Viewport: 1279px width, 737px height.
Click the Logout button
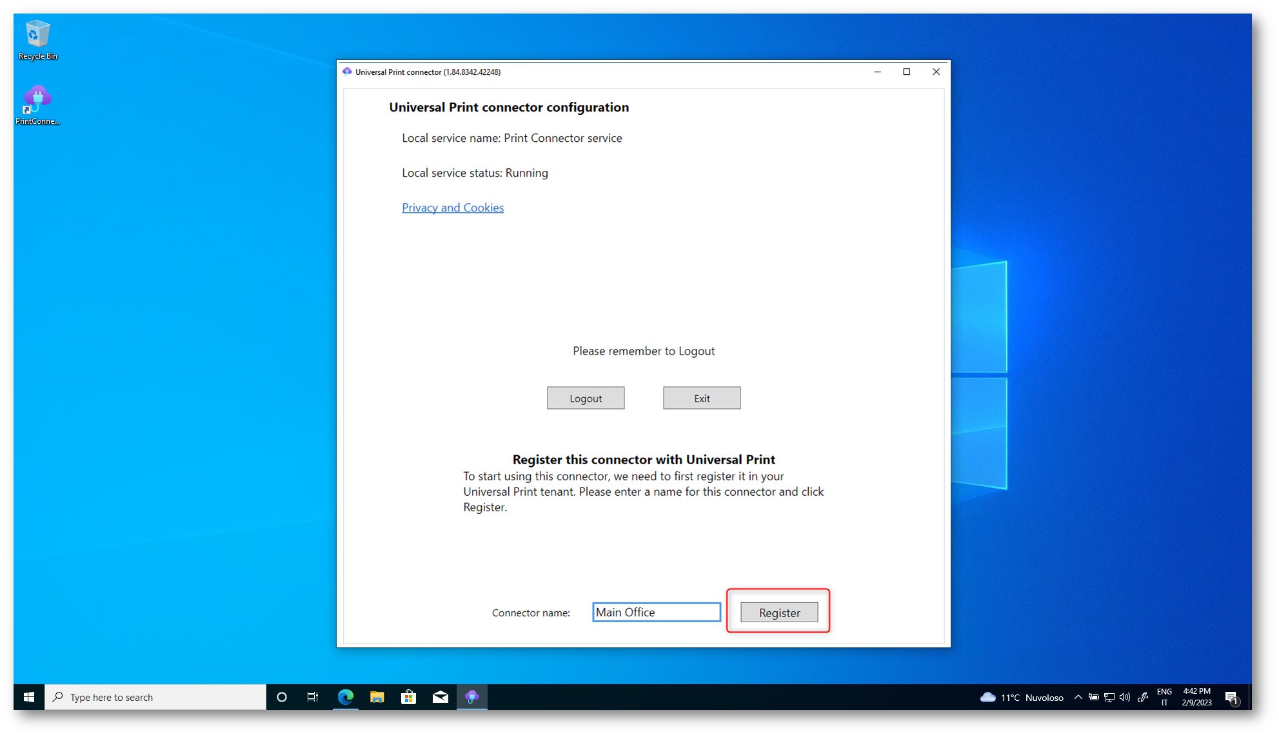(585, 398)
